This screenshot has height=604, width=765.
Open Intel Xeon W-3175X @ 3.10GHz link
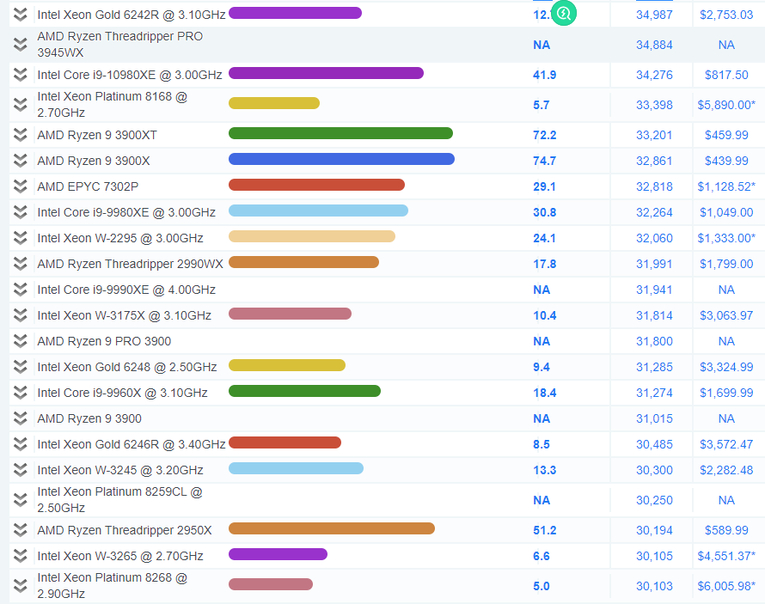[x=125, y=315]
